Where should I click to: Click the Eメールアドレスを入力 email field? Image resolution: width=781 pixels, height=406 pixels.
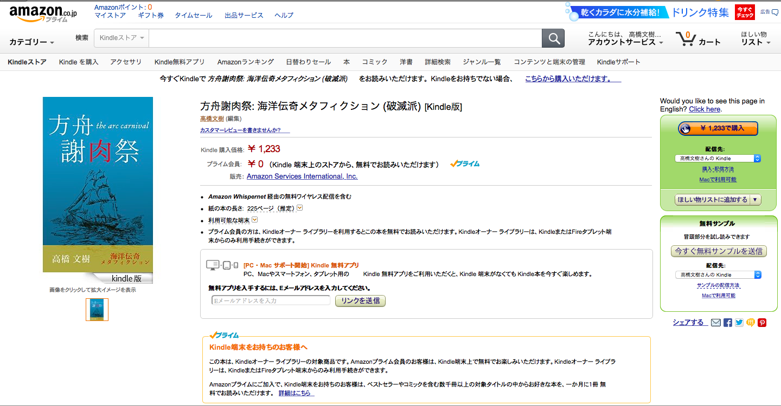point(271,300)
